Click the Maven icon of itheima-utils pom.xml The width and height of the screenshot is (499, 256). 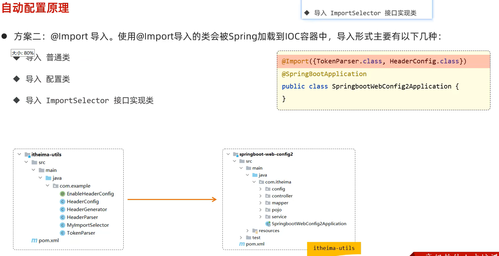(34, 240)
